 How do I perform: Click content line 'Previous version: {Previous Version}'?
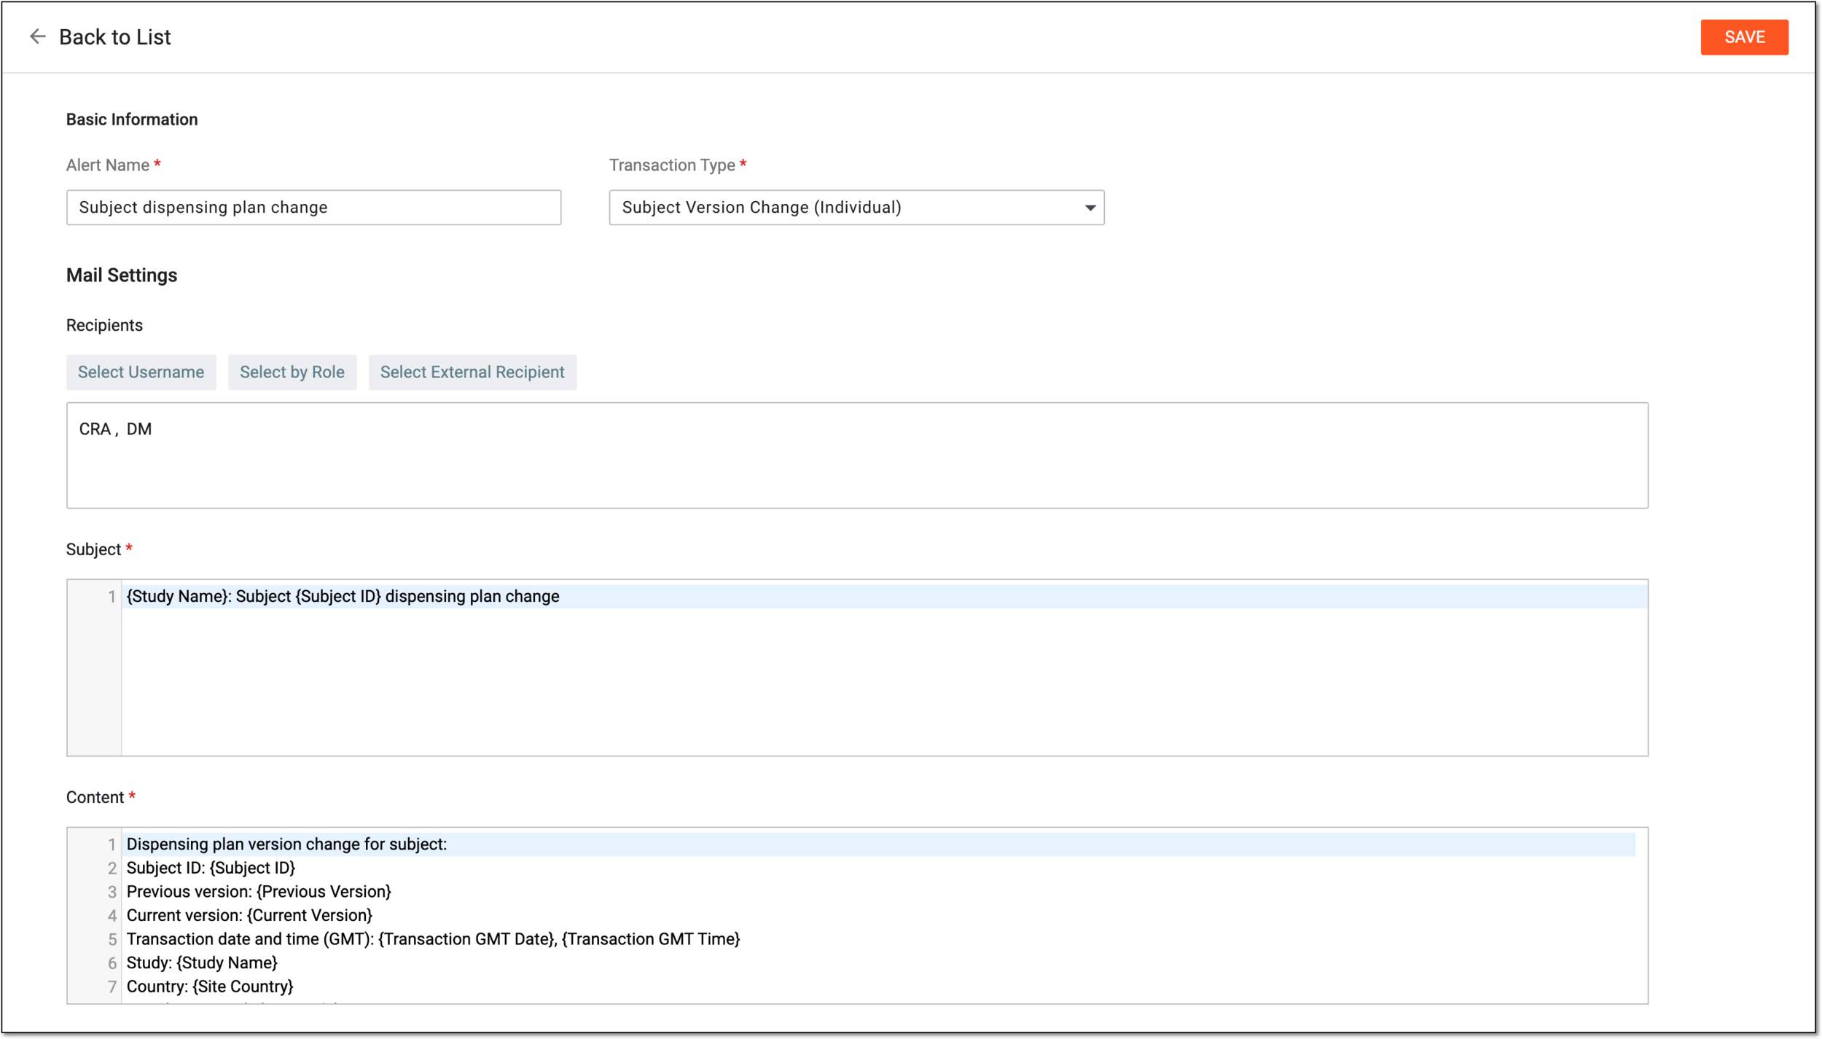[259, 891]
